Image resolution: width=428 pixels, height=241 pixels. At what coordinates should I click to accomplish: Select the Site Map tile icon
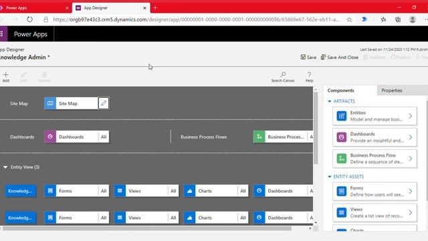click(x=50, y=103)
